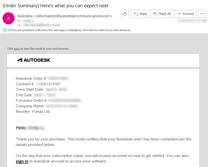The width and height of the screenshot is (208, 167).
Task: Click the thumbs-up Like button
Action: pyautogui.click(x=124, y=14)
